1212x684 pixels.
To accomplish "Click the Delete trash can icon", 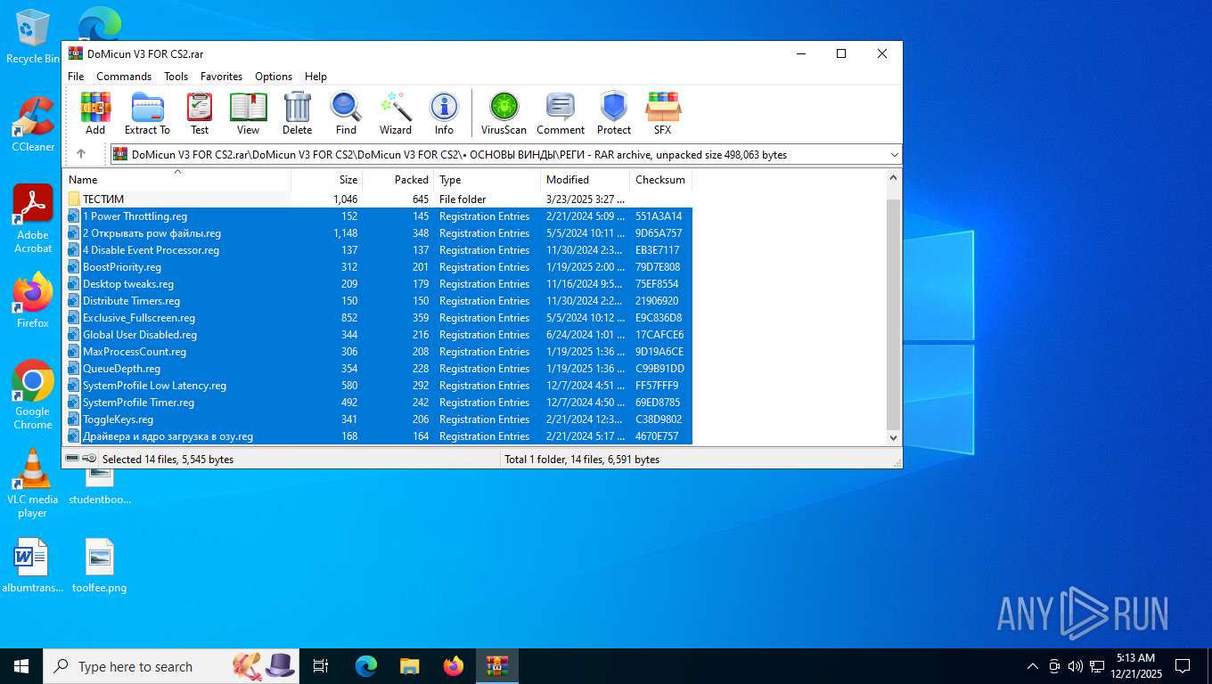I will coord(297,113).
